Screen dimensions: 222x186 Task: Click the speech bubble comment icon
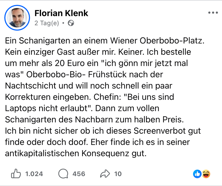[x=63, y=174]
